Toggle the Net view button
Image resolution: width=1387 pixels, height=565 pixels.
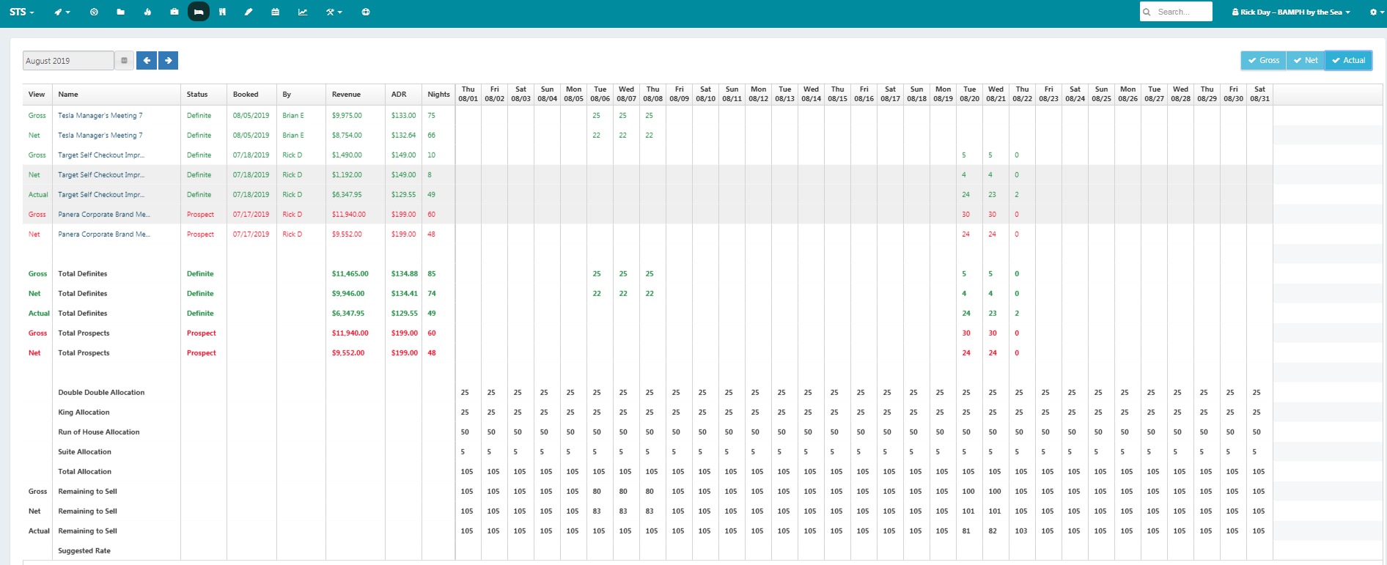1305,60
